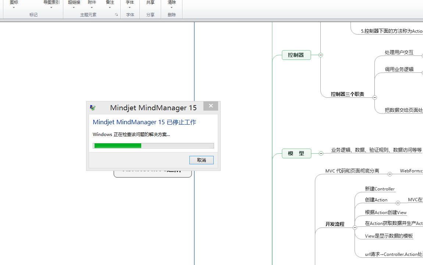Screen dimensions: 423x265
Task: Click the MindManager icon in dialog title bar
Action: pyautogui.click(x=93, y=108)
